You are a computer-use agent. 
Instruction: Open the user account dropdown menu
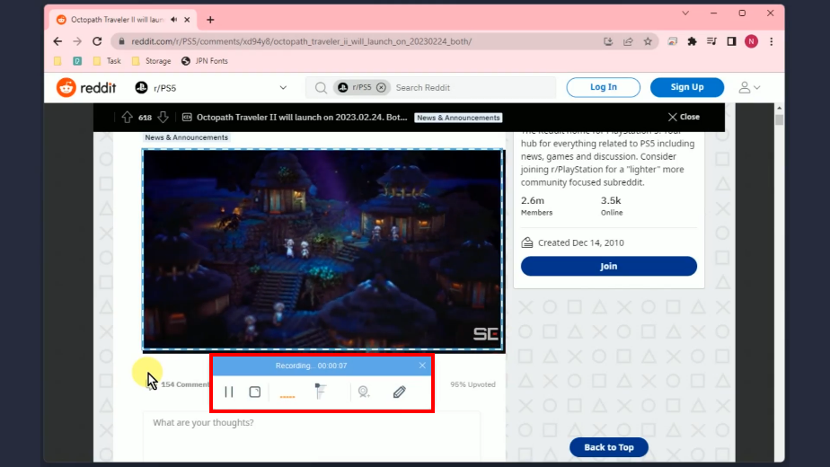tap(749, 87)
